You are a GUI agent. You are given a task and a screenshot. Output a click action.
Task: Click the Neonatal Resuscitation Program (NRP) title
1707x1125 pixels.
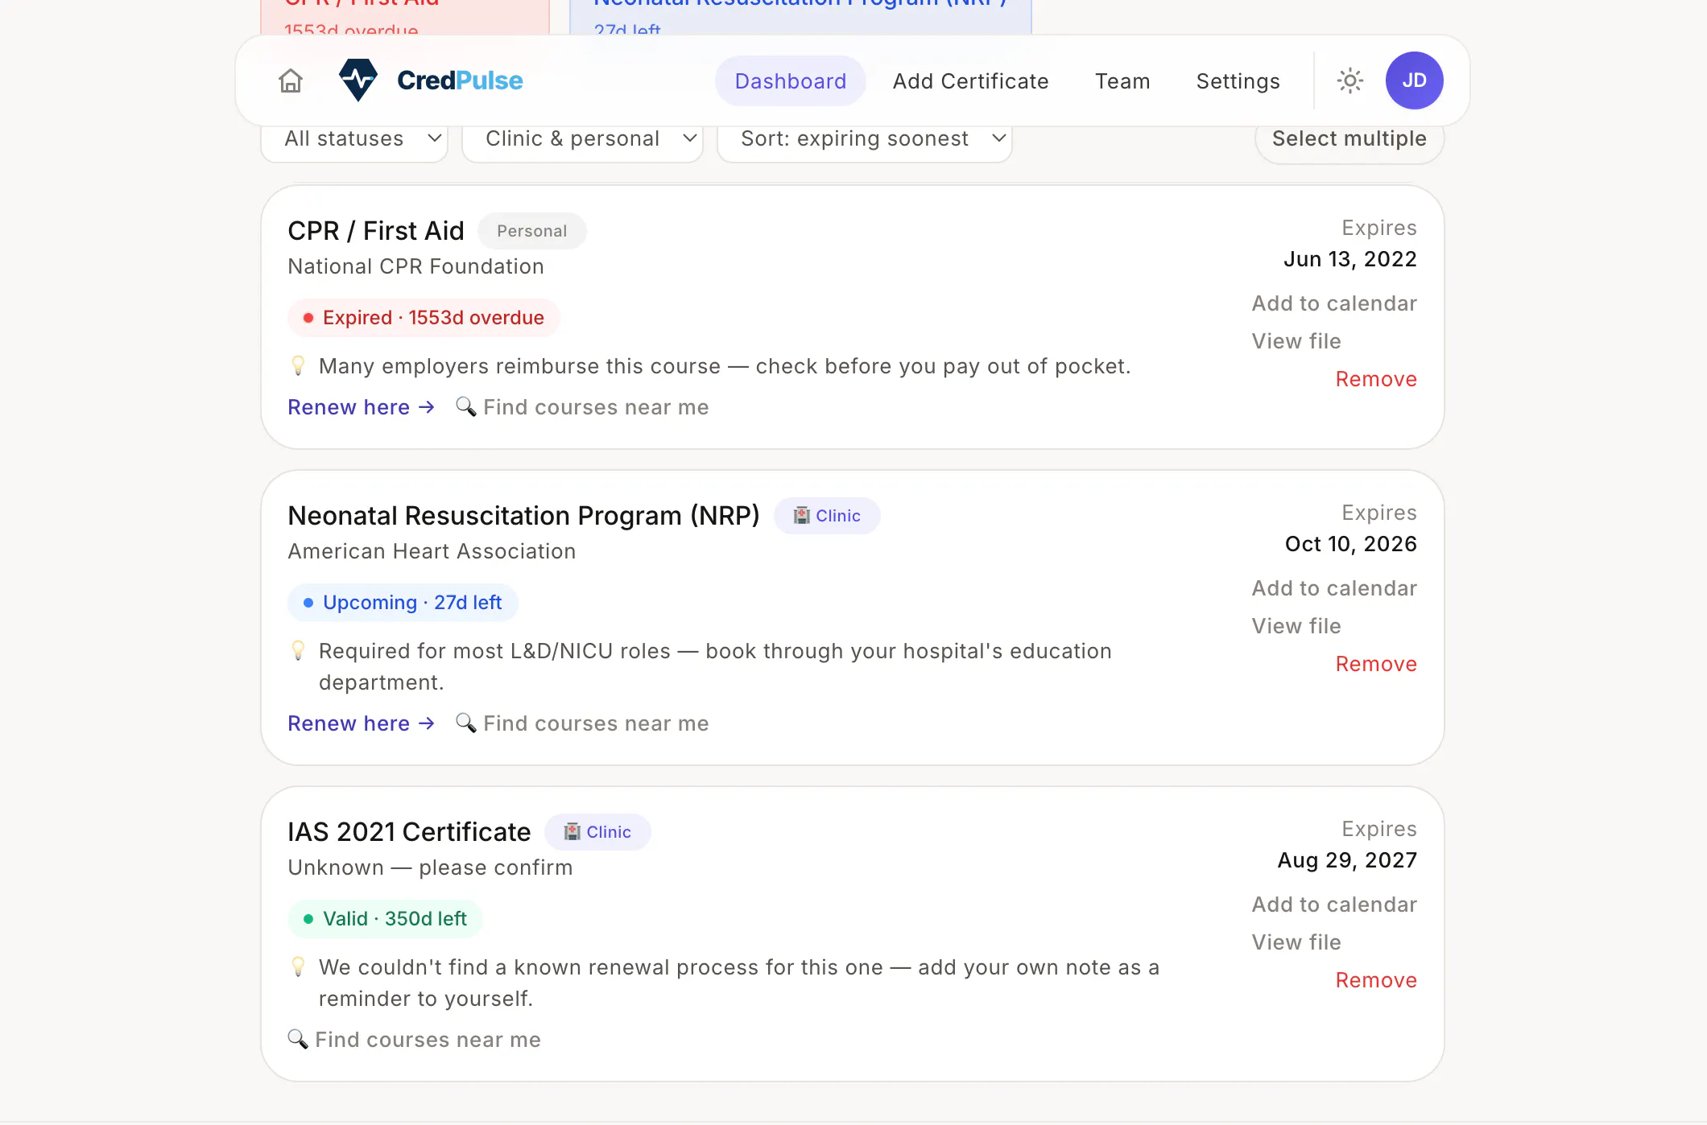523,516
